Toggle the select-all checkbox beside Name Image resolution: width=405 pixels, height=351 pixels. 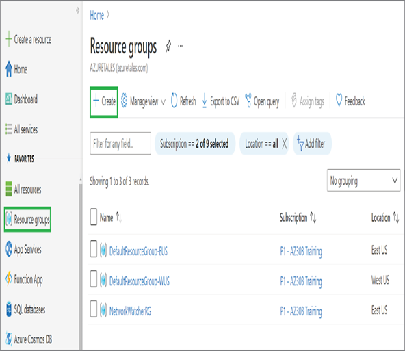tap(94, 217)
